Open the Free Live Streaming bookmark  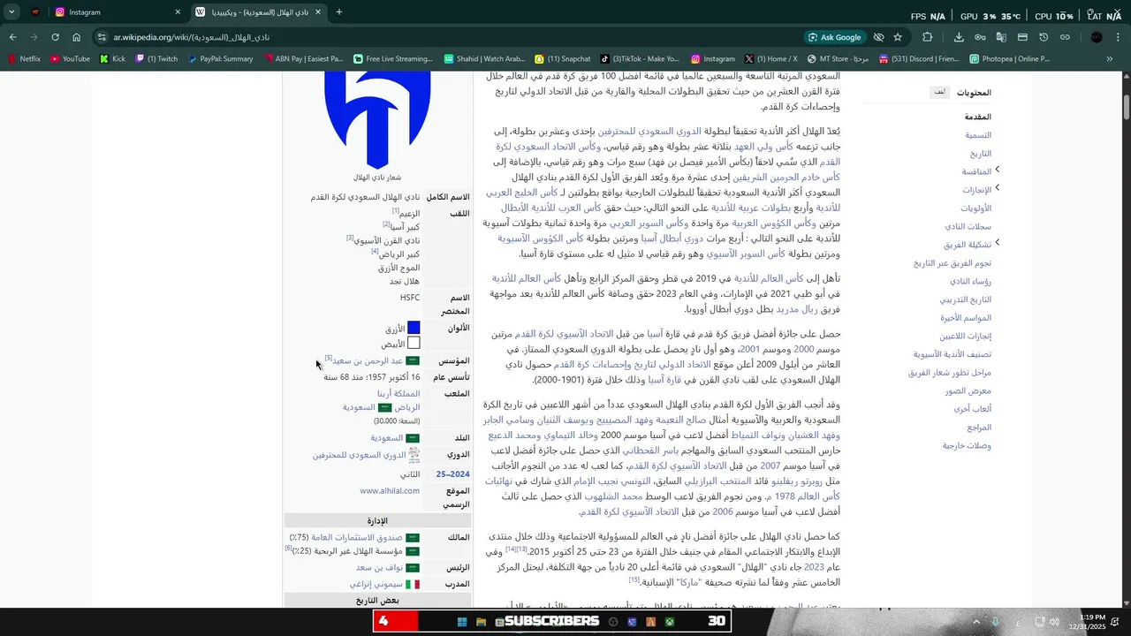point(392,59)
